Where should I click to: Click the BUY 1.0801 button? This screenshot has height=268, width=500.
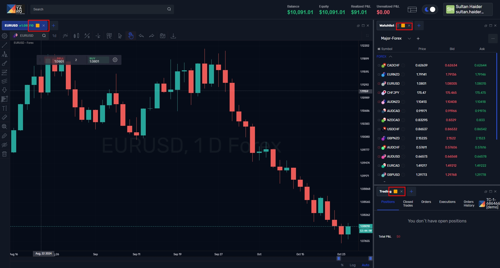[98, 60]
